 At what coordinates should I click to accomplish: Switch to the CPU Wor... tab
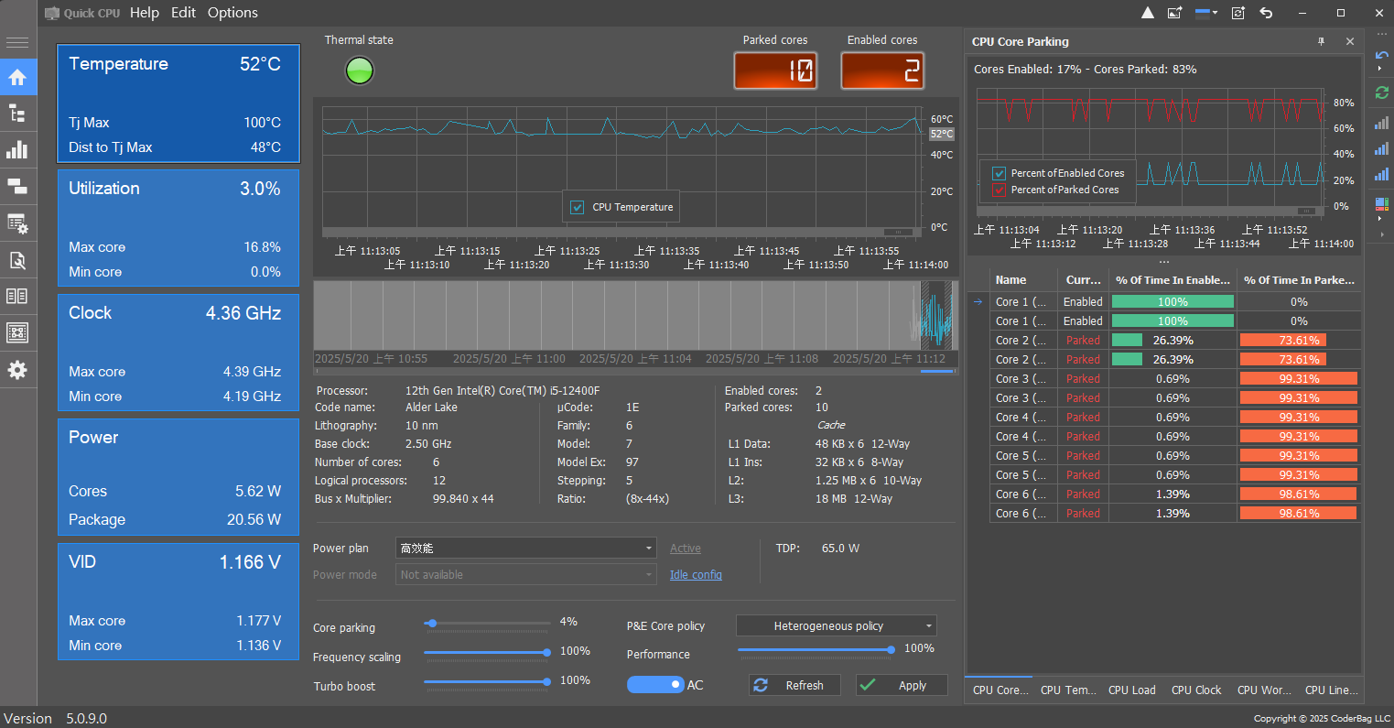coord(1264,690)
